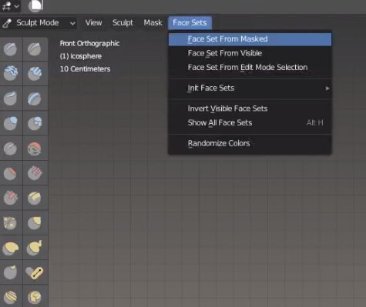Screen dimensions: 366x307
Task: Select the Multi-plane Scrape brush
Action: pyautogui.click(x=35, y=198)
